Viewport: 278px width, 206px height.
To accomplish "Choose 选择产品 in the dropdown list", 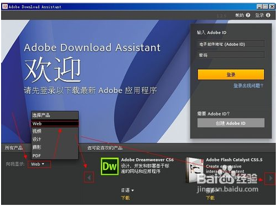I will (55, 115).
